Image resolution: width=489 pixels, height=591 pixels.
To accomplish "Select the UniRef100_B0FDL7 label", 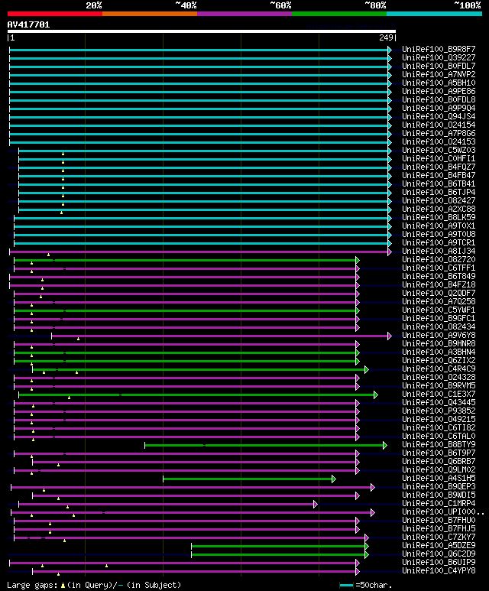I will pyautogui.click(x=439, y=66).
